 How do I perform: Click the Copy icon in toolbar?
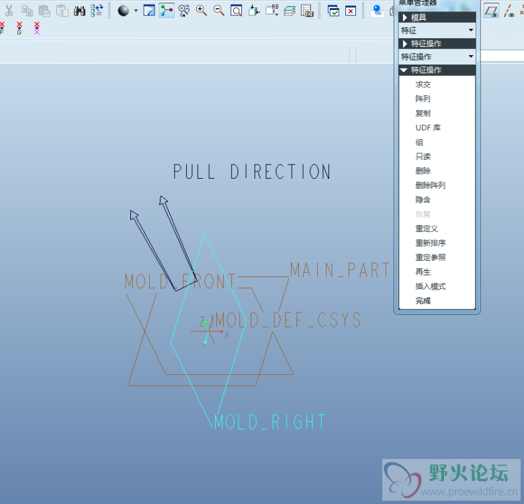[x=27, y=11]
